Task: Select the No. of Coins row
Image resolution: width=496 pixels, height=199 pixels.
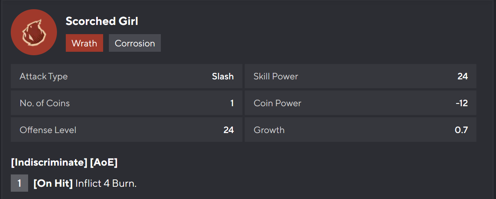Action: pyautogui.click(x=126, y=103)
